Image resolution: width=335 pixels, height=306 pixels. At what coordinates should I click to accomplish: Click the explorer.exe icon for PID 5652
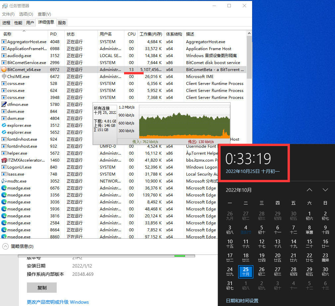click(x=4, y=132)
